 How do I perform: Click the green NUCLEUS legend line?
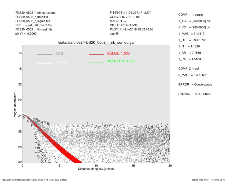pyautogui.click(x=96, y=62)
